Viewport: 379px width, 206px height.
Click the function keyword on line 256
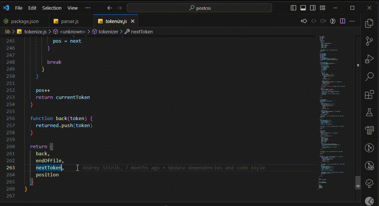click(41, 118)
